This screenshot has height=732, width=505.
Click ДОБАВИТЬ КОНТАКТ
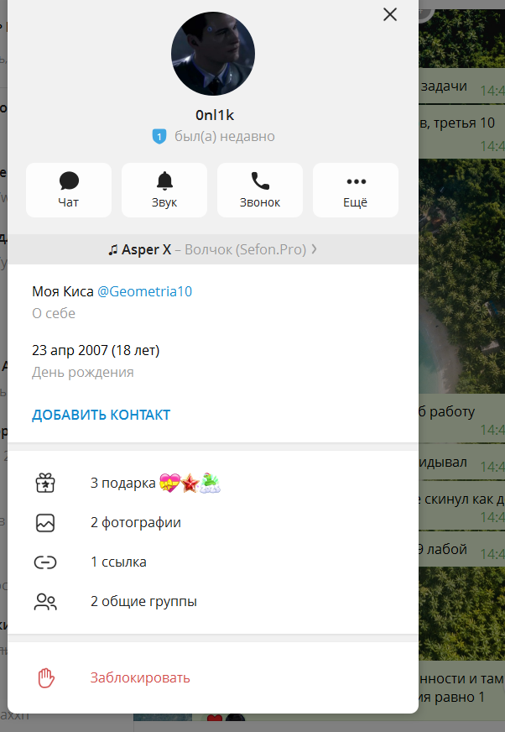coord(102,415)
